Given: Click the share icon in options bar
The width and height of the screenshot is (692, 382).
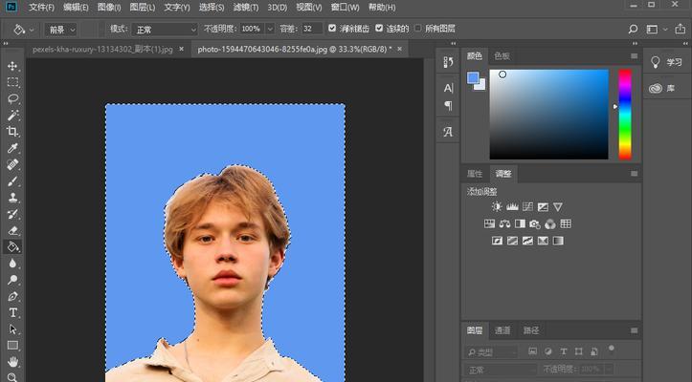Looking at the screenshot, I should tap(681, 29).
